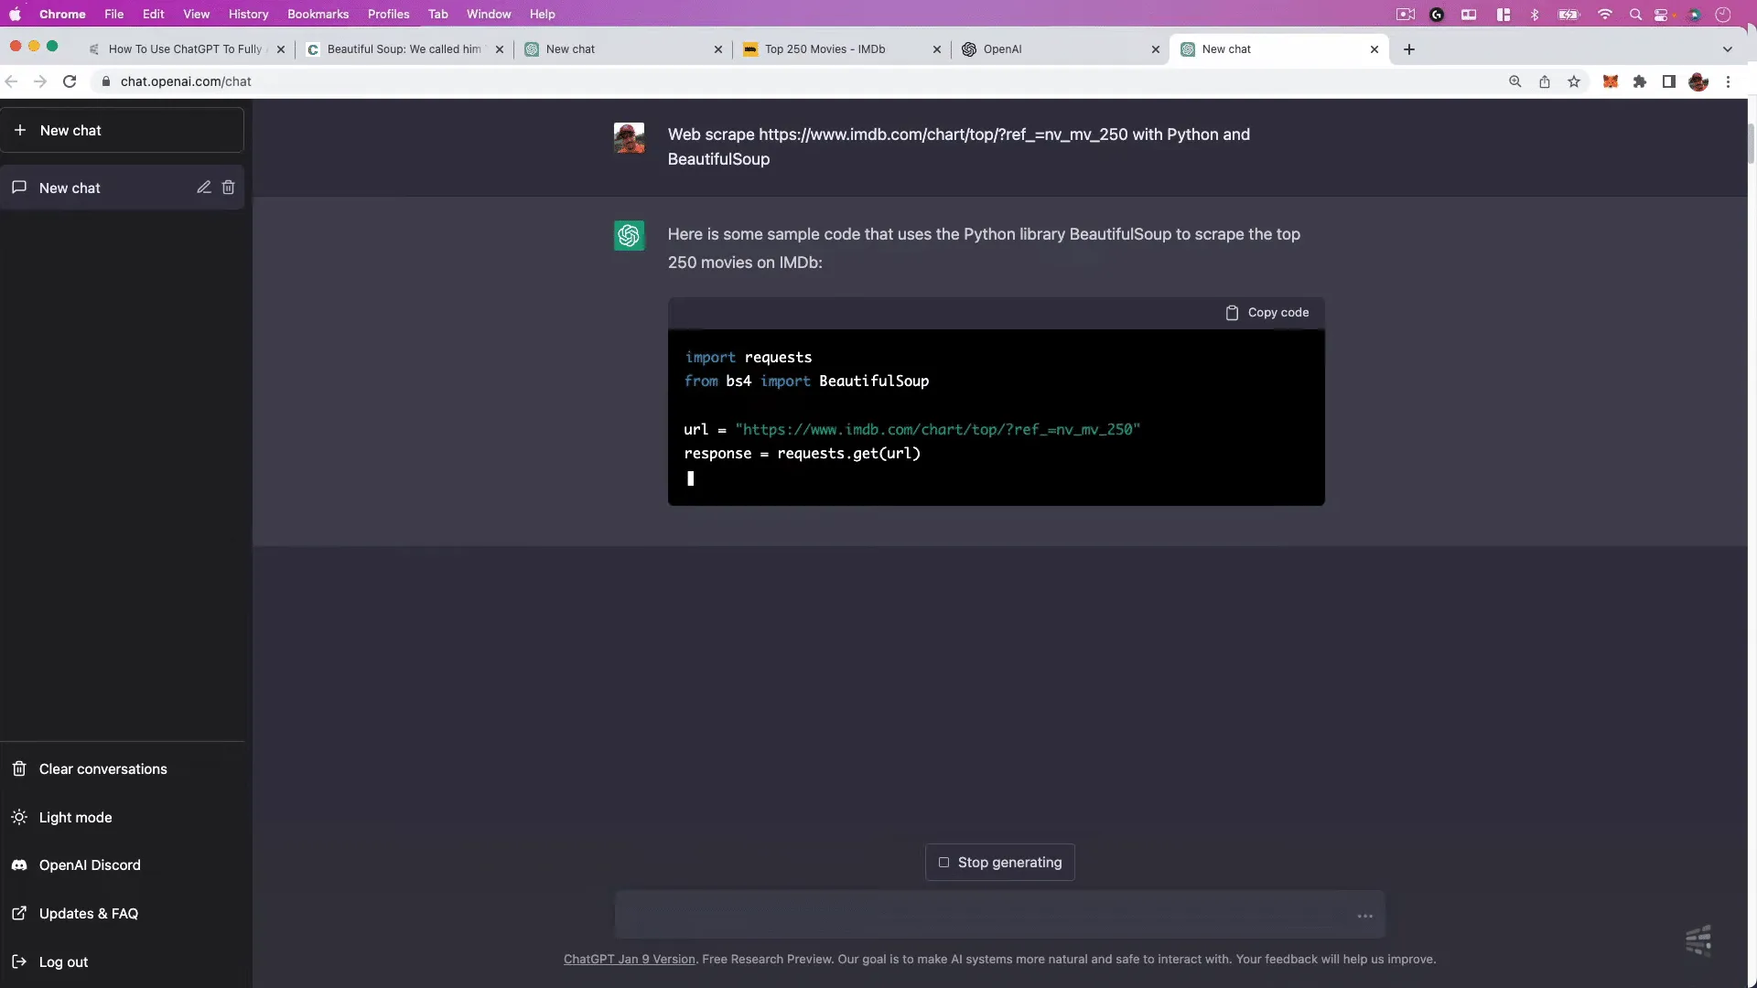Open the Window menu
The width and height of the screenshot is (1757, 988).
click(489, 14)
